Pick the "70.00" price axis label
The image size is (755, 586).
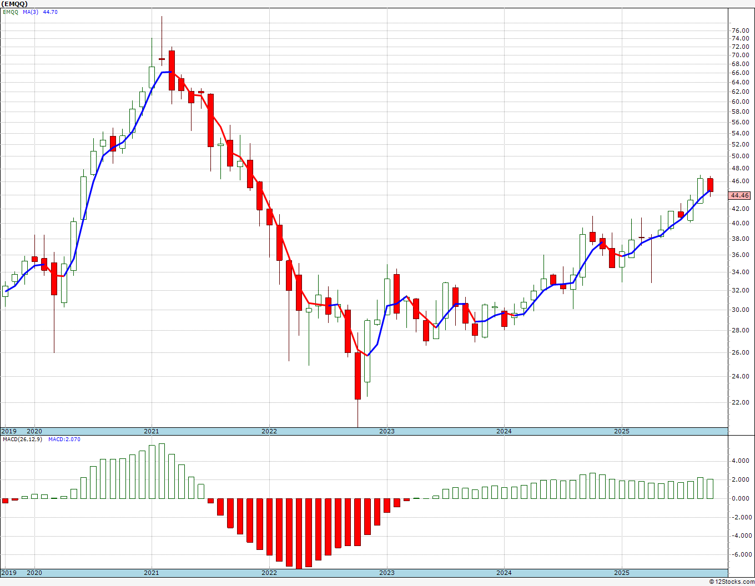click(x=741, y=55)
